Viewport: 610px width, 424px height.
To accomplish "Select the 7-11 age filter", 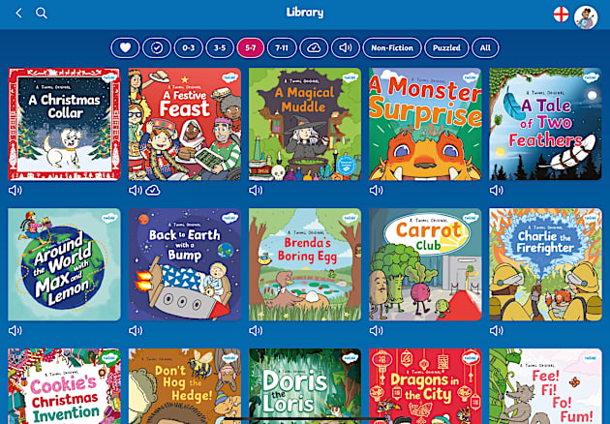I will coord(282,47).
